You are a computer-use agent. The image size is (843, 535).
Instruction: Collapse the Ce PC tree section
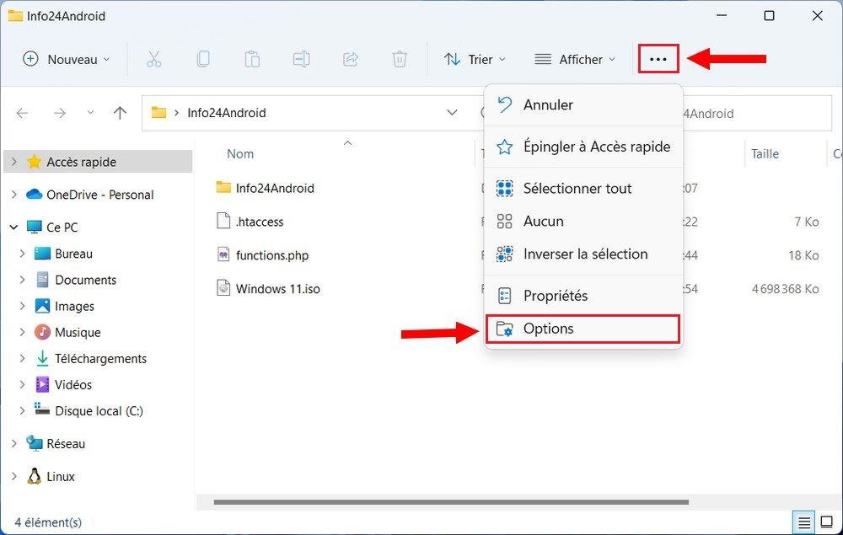(x=12, y=227)
